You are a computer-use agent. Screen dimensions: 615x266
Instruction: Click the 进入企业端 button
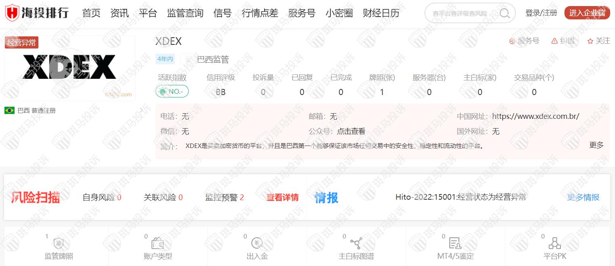click(x=587, y=13)
